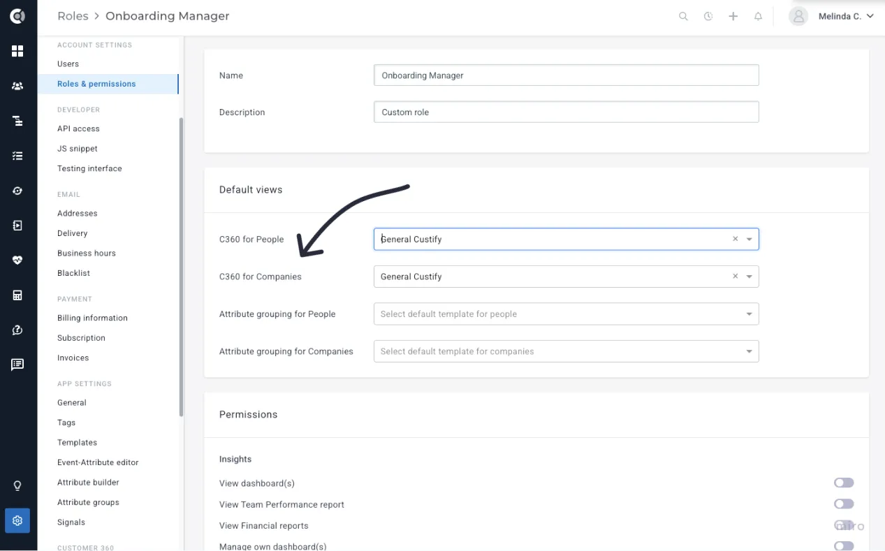Open the recent history clock icon
This screenshot has width=885, height=551.
pos(708,16)
